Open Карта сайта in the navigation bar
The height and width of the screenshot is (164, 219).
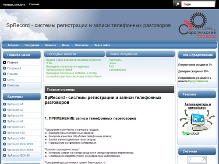(x=102, y=45)
